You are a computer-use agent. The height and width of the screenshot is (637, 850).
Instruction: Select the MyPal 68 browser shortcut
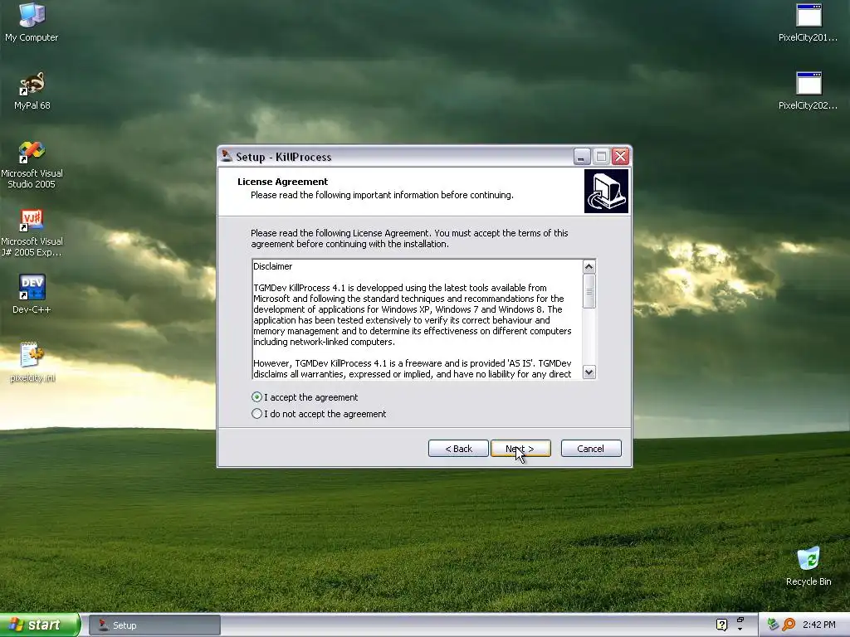(32, 91)
